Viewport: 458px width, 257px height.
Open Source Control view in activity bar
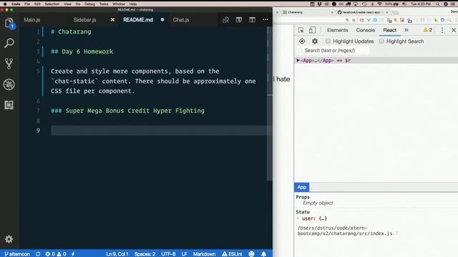click(9, 64)
